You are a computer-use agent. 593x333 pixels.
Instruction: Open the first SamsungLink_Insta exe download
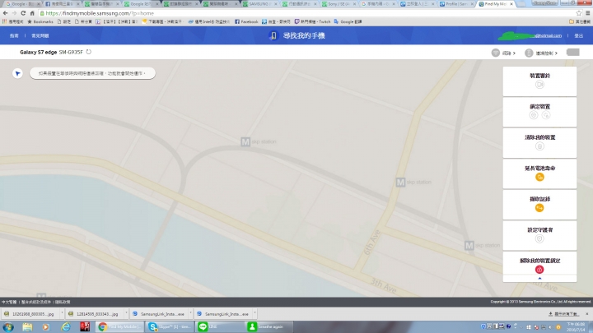[x=159, y=314]
